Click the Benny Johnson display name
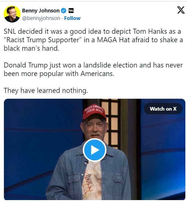 click(41, 11)
